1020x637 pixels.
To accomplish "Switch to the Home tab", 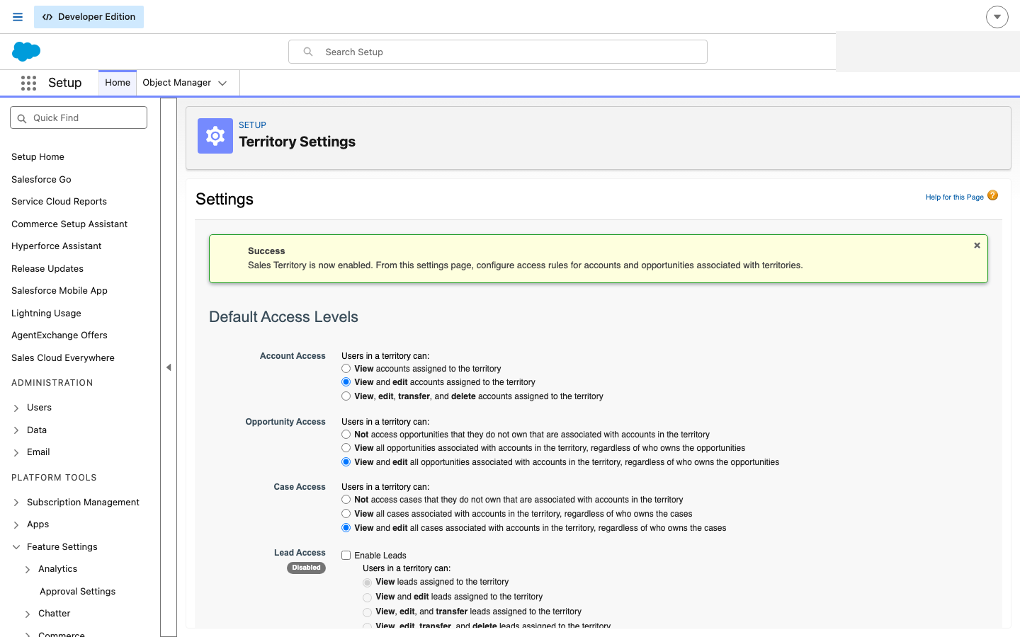I will [118, 83].
